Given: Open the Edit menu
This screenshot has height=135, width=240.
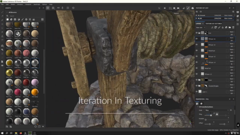Looking at the screenshot, I should pyautogui.click(x=7, y=4).
